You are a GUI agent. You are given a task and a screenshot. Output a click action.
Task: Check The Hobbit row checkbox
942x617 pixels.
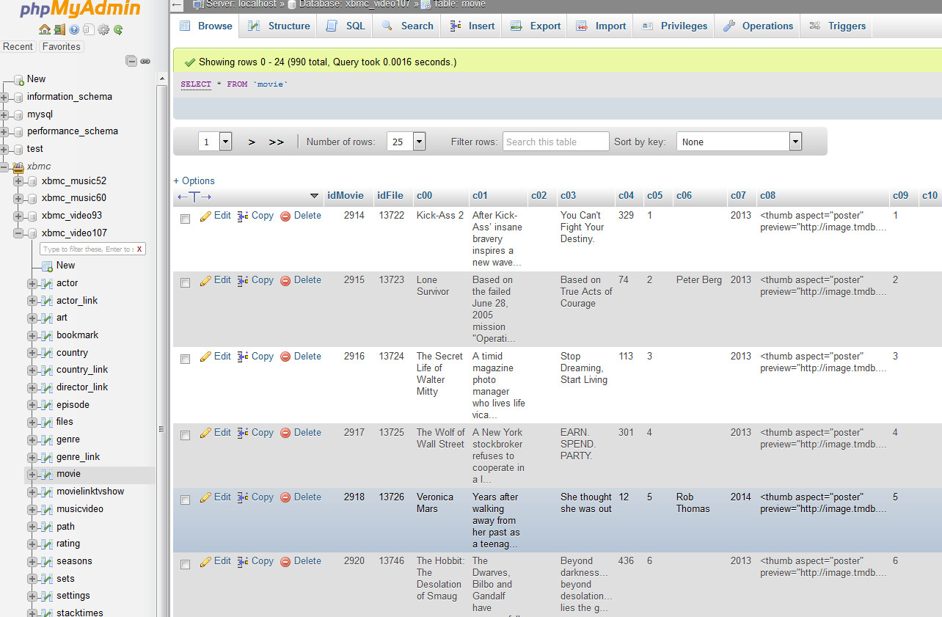tap(186, 564)
